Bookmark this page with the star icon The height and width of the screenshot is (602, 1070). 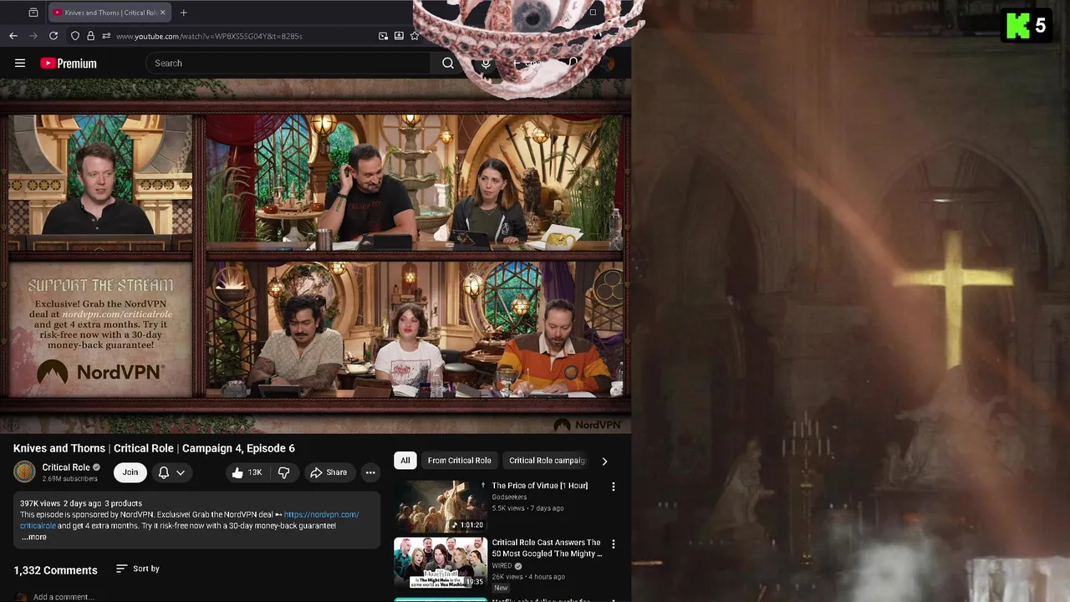click(x=415, y=36)
